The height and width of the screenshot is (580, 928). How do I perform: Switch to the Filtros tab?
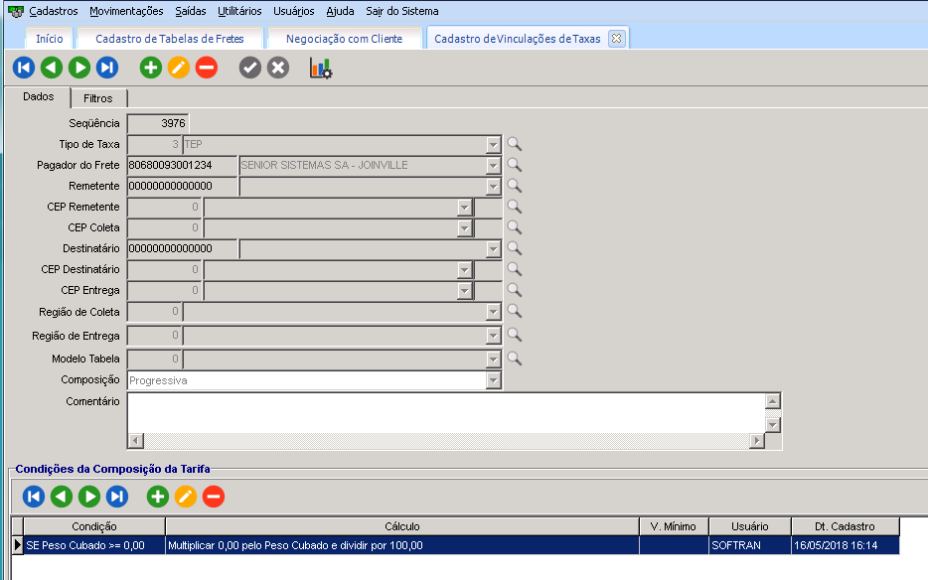(x=98, y=98)
